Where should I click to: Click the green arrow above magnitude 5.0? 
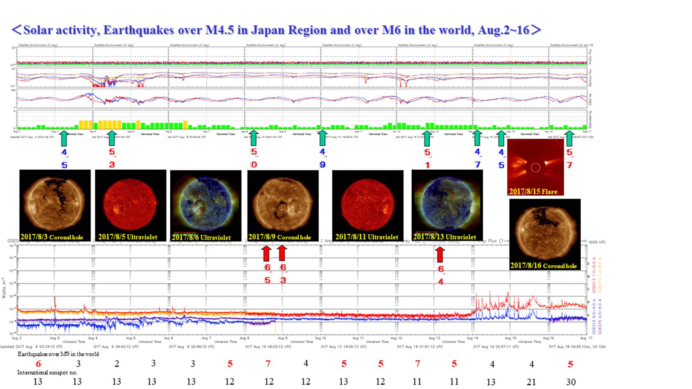tap(254, 138)
